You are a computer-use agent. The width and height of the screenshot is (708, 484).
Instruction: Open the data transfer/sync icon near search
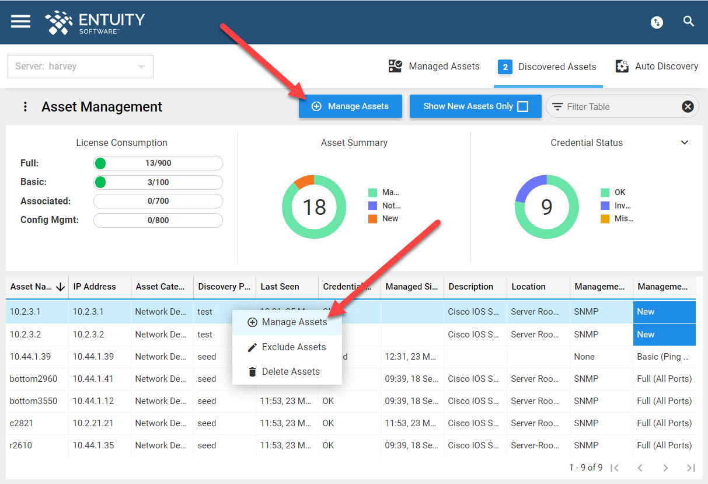(657, 22)
